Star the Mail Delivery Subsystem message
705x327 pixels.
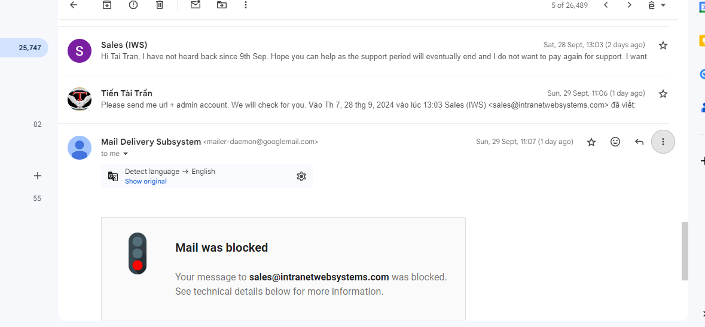tap(591, 142)
